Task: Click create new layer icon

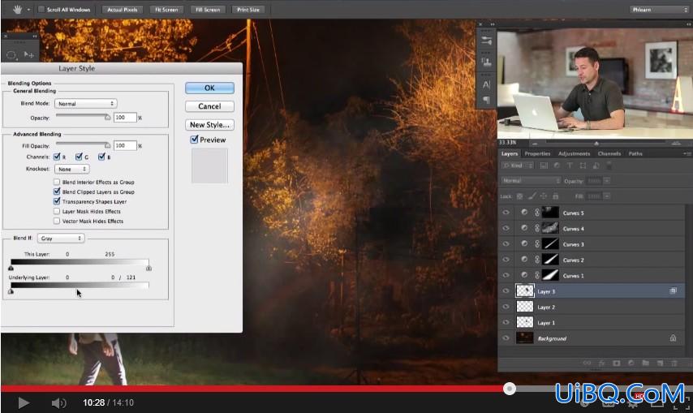Action: click(x=661, y=363)
